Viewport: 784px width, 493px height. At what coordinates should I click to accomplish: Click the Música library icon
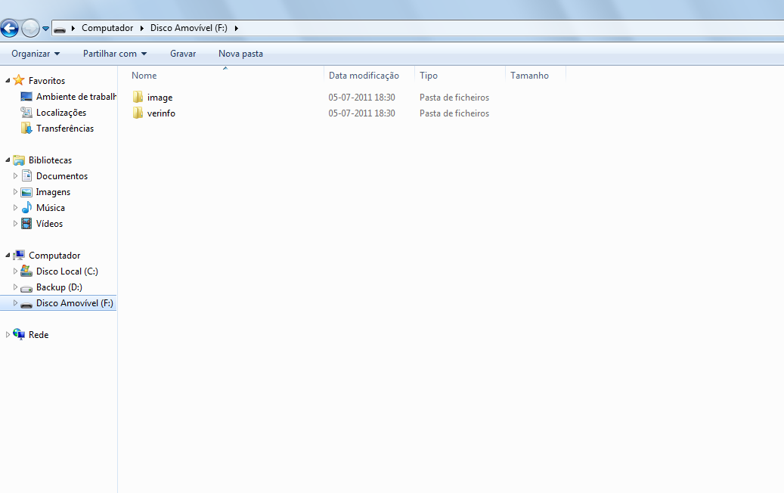(26, 208)
